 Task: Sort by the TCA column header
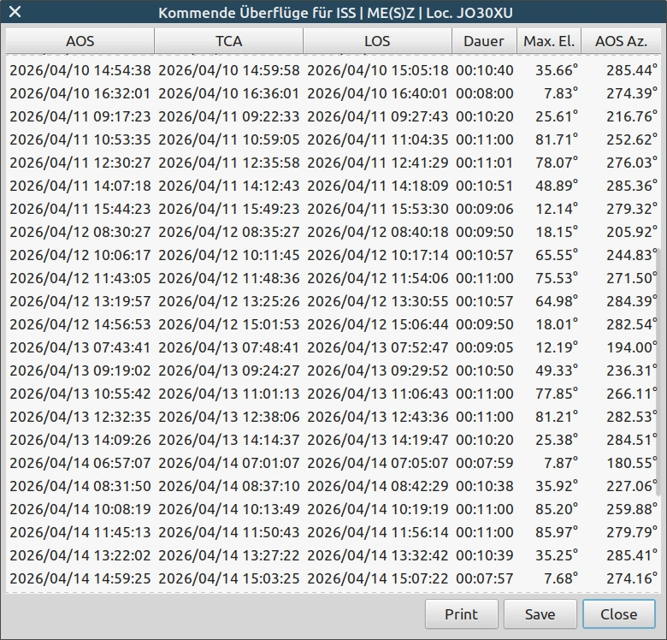tap(228, 41)
